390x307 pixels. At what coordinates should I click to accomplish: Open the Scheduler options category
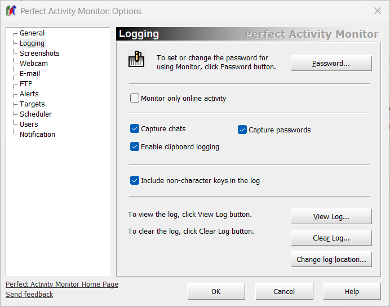tap(36, 114)
